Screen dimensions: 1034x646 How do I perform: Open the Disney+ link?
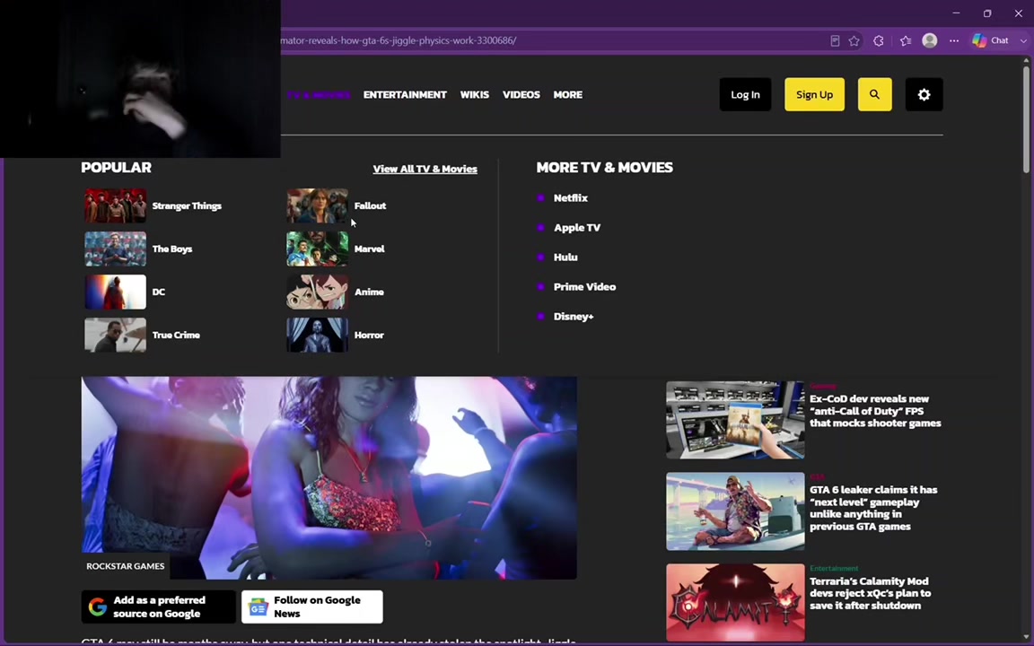point(574,317)
